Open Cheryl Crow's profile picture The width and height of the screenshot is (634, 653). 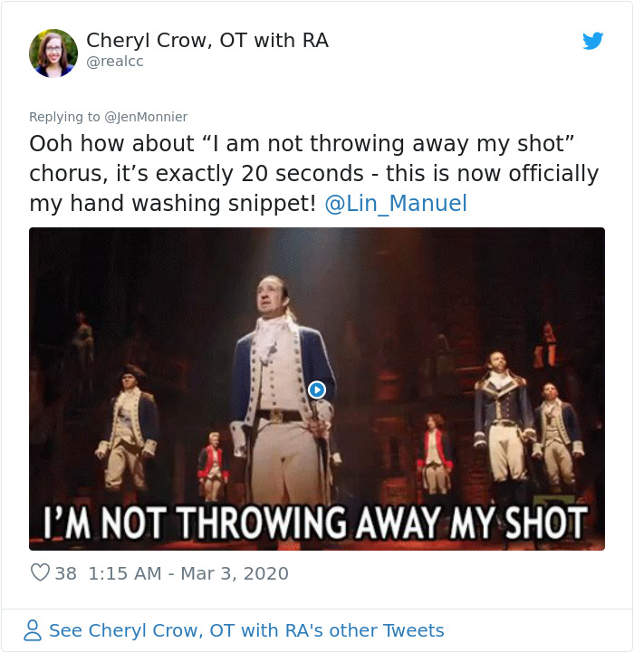(x=53, y=53)
